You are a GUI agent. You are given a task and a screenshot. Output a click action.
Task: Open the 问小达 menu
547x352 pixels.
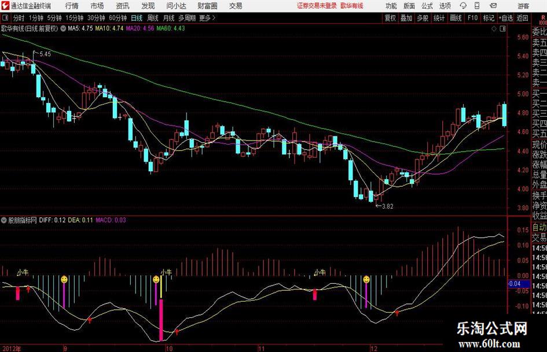[x=176, y=6]
